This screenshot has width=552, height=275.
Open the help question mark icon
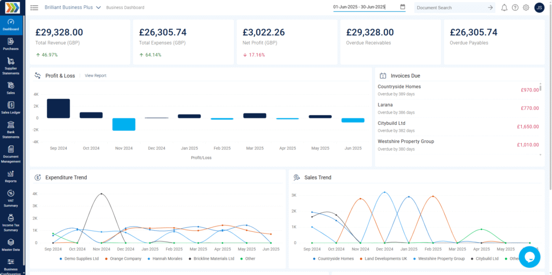(x=515, y=8)
